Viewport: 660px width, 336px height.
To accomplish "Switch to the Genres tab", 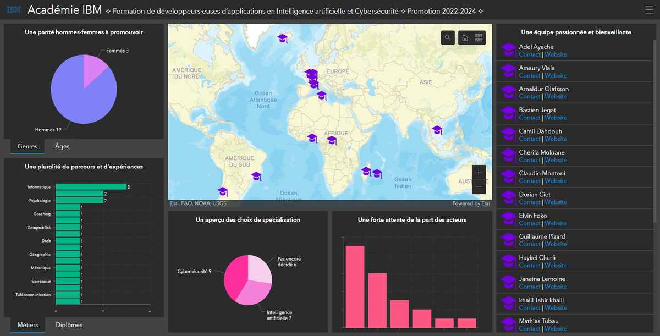I will (28, 146).
